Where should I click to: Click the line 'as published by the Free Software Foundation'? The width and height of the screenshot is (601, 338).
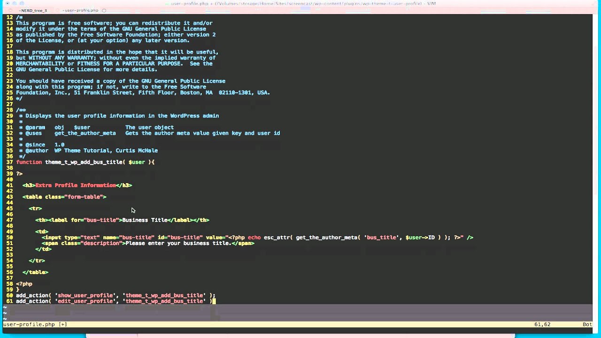coord(116,35)
